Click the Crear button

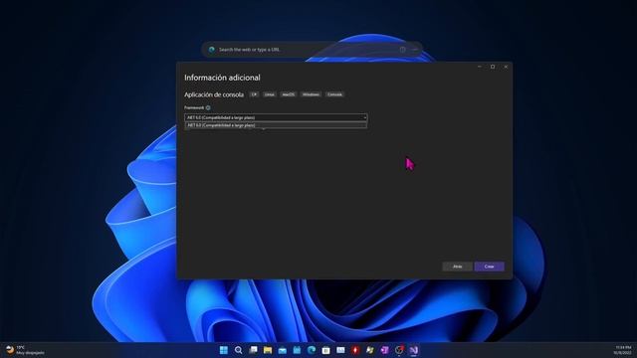[x=489, y=267]
